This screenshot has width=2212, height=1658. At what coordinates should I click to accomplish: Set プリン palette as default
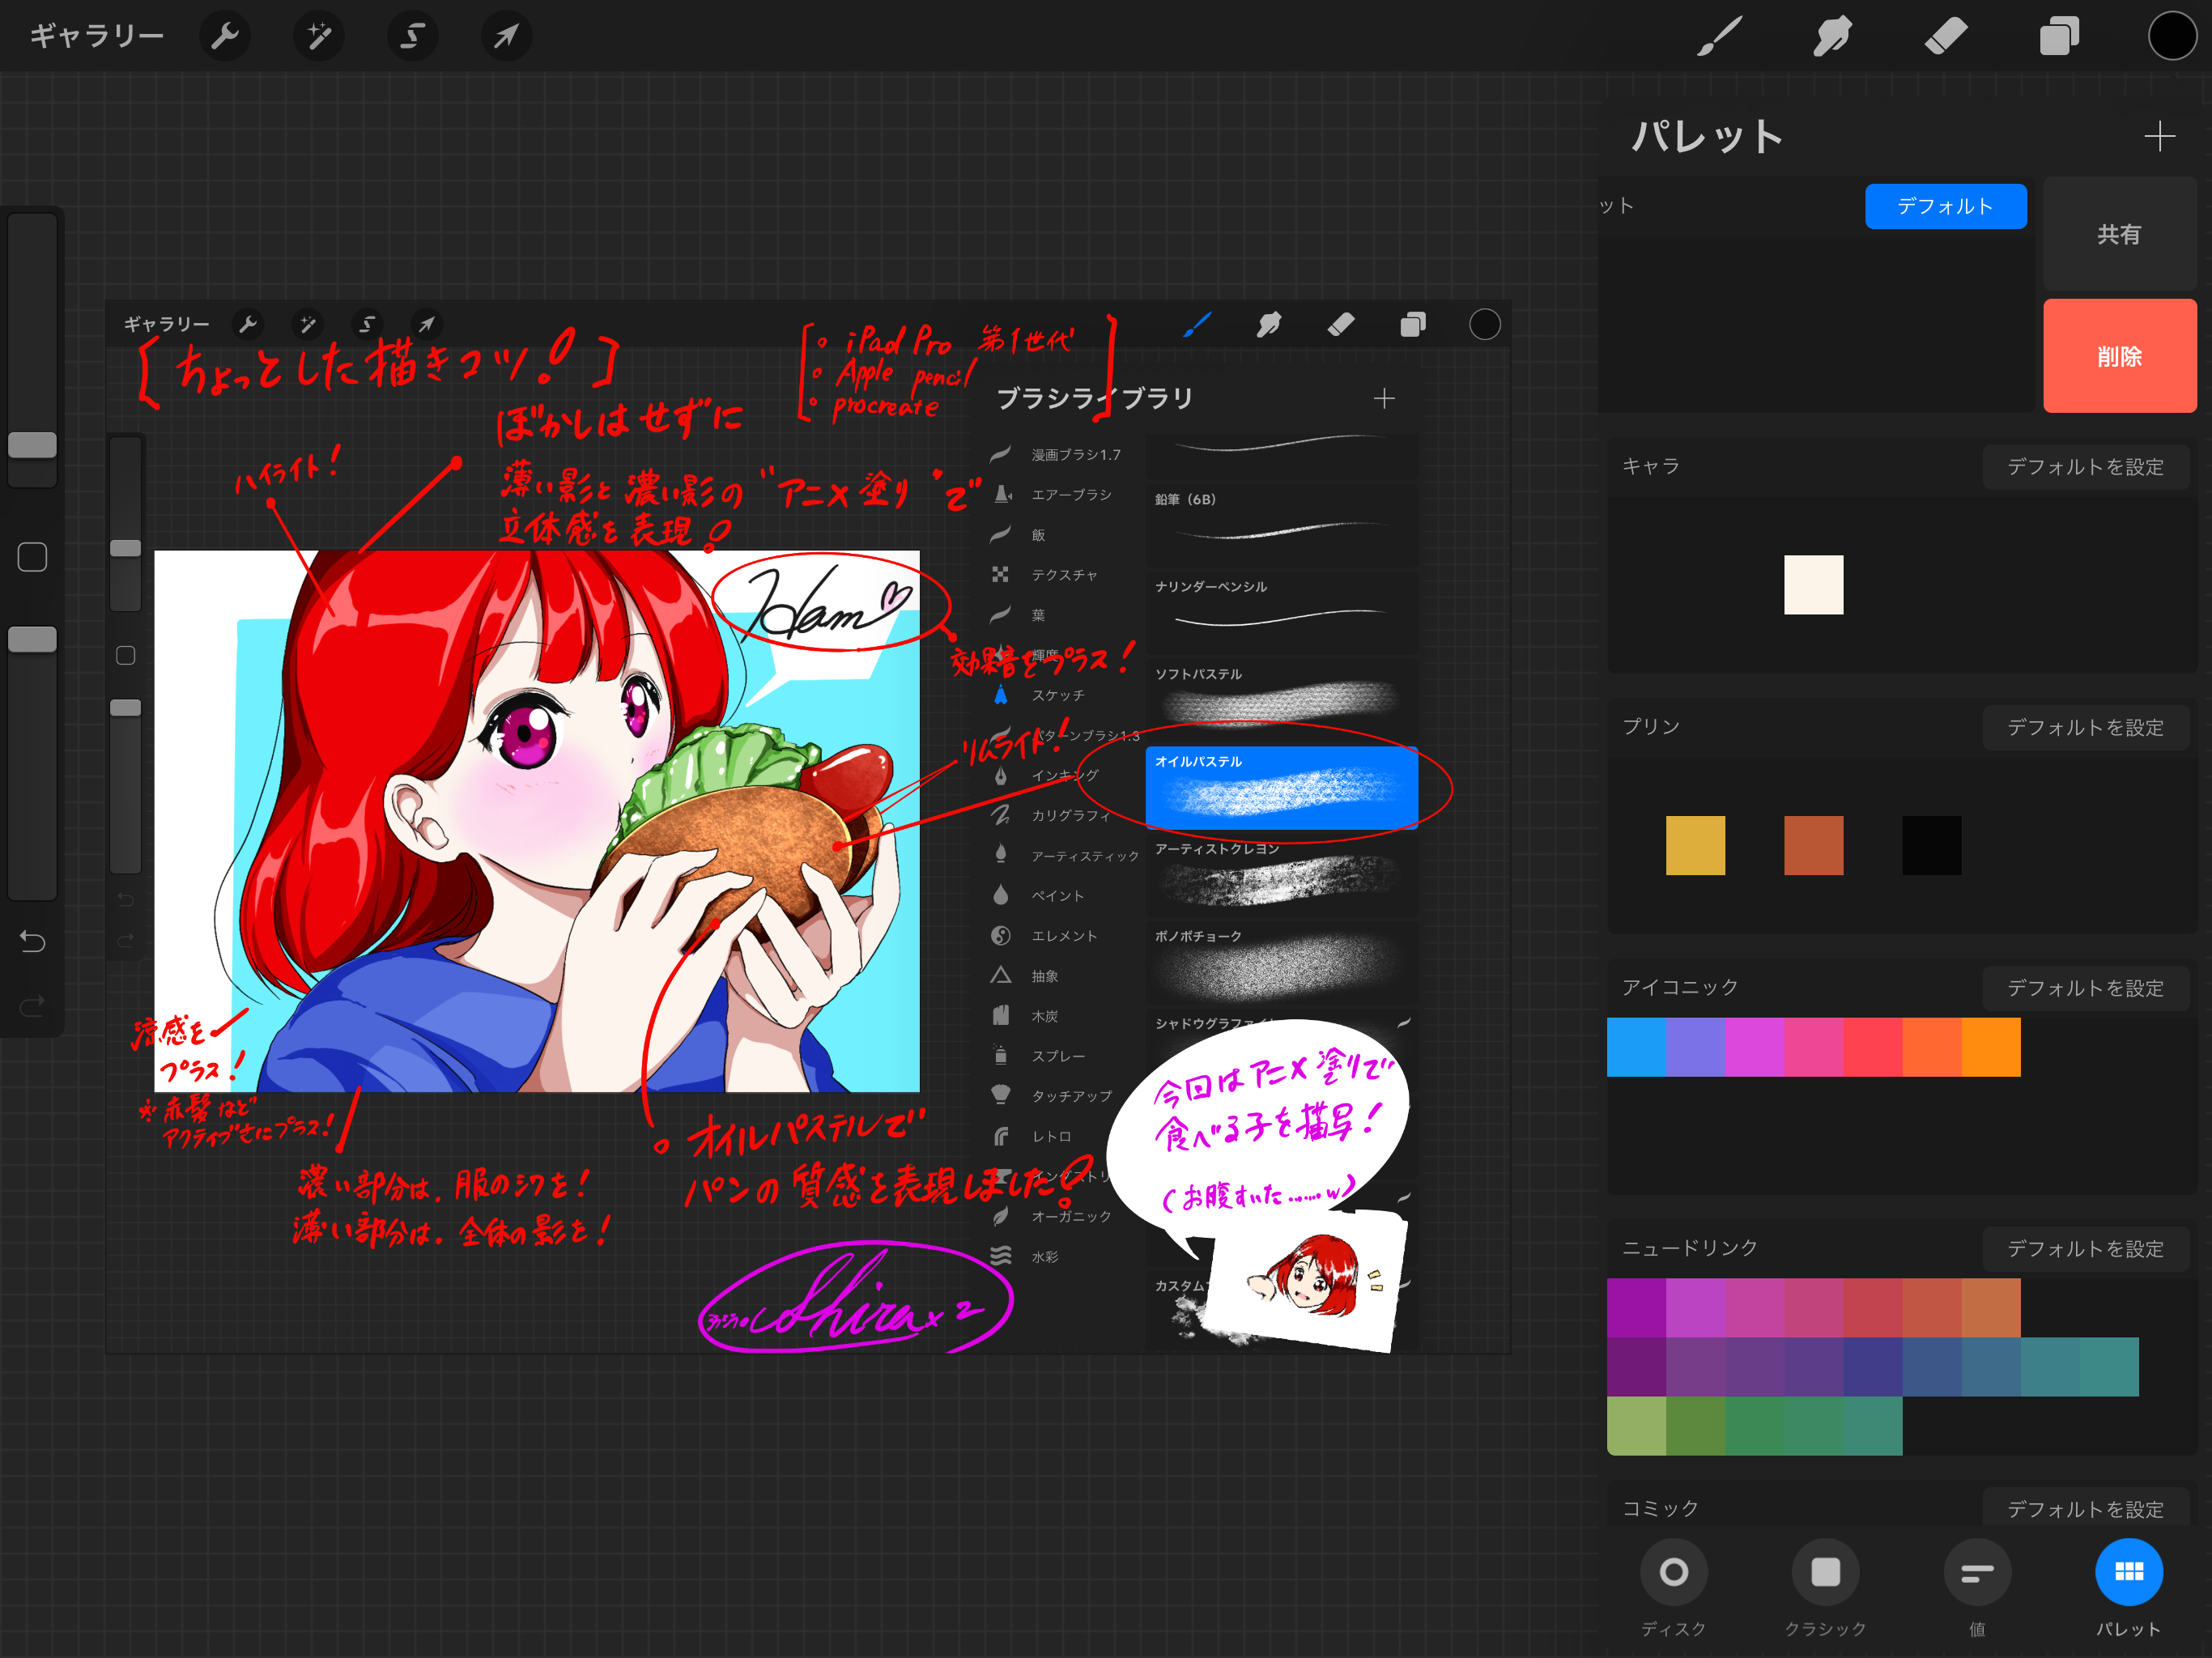coord(2085,728)
